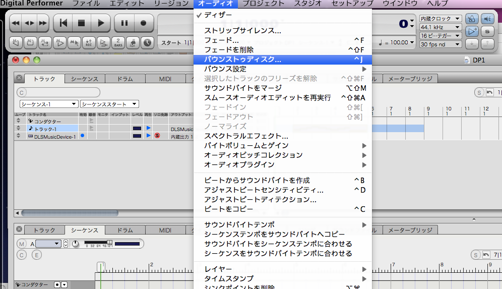The width and height of the screenshot is (502, 289).
Task: Start playback with the Play button
Action: pyautogui.click(x=100, y=23)
